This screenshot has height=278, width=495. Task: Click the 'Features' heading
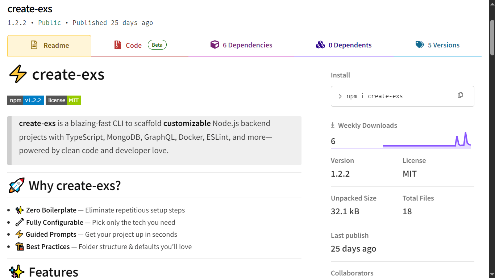click(54, 272)
